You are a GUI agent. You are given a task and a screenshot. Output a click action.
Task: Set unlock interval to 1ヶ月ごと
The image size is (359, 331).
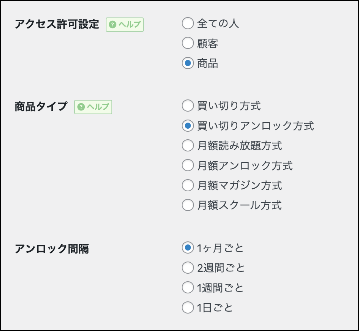188,248
